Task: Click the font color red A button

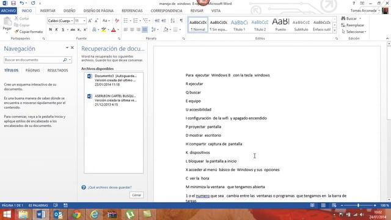Action: point(114,29)
